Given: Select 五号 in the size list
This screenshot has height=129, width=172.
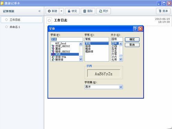Looking at the screenshot, I should coord(115,49).
